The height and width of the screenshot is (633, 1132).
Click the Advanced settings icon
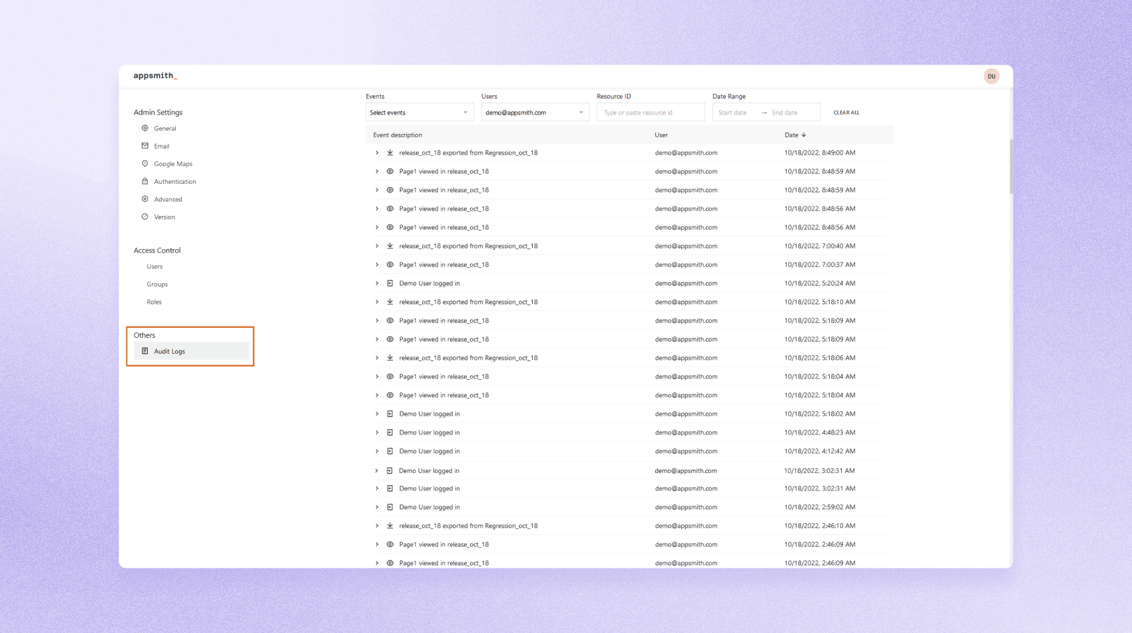point(145,199)
